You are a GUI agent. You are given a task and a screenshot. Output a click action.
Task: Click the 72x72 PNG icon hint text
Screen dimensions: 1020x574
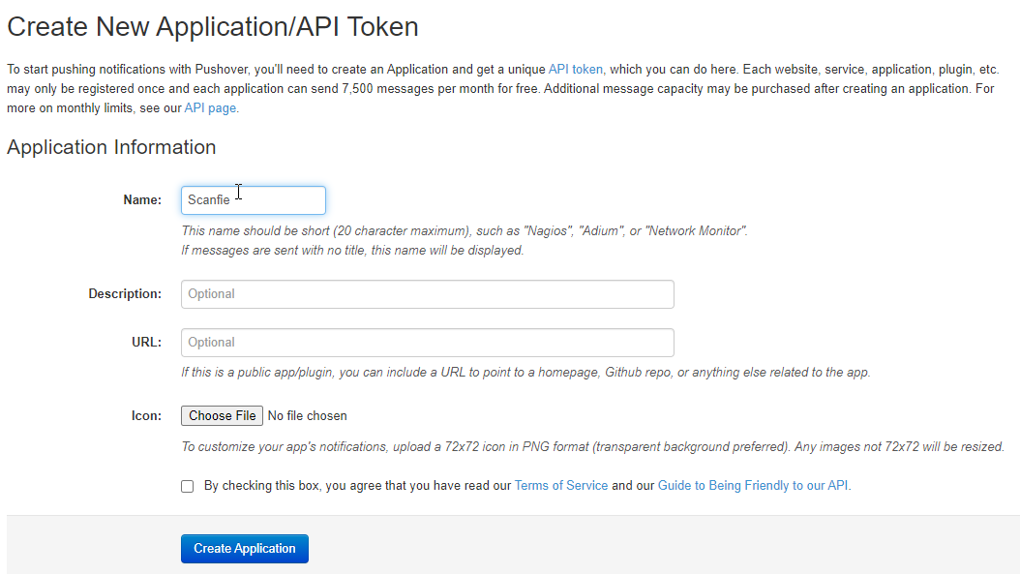pyautogui.click(x=592, y=446)
